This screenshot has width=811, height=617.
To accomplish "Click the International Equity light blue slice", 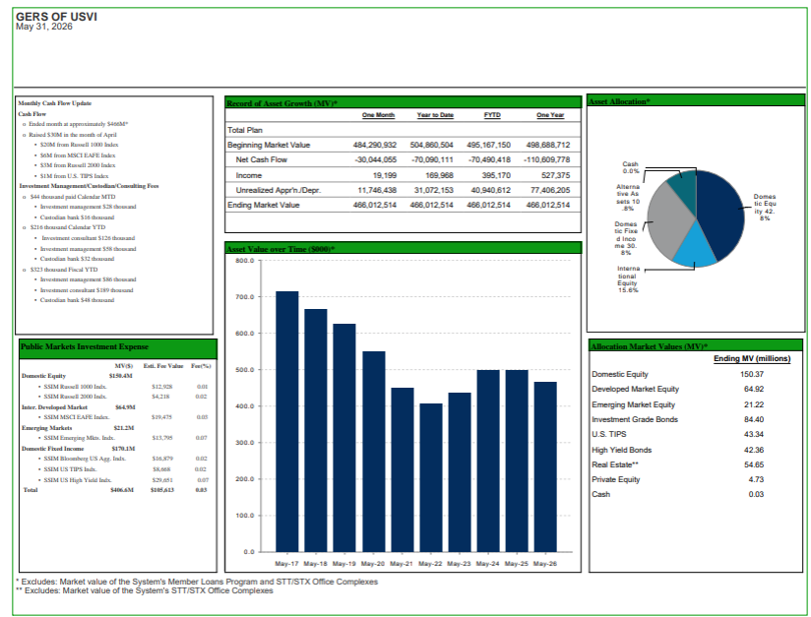I will coord(694,247).
